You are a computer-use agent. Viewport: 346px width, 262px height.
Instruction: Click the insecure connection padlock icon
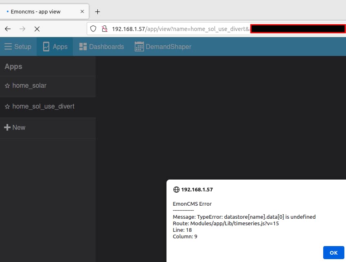point(104,29)
